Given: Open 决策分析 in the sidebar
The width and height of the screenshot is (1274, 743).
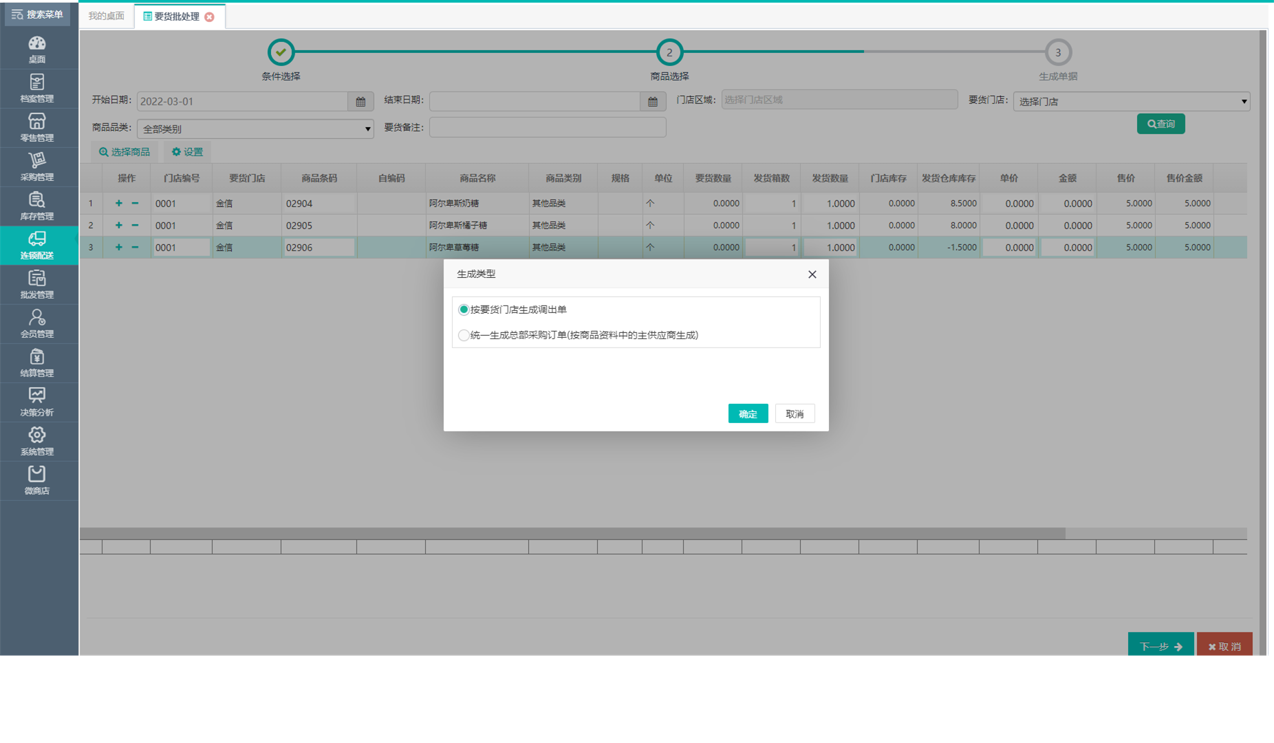Looking at the screenshot, I should (x=37, y=402).
